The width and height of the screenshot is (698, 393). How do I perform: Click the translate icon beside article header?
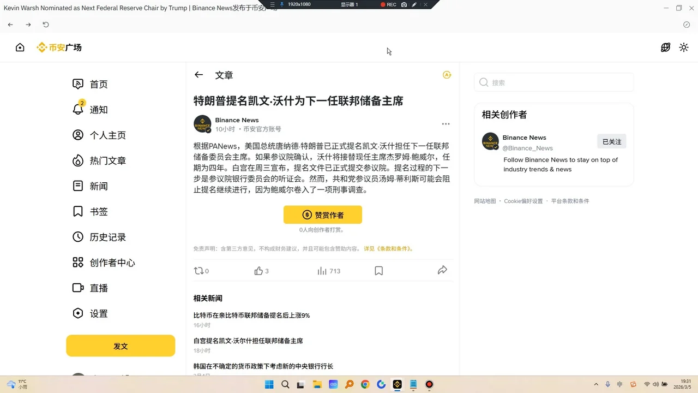[x=447, y=75]
